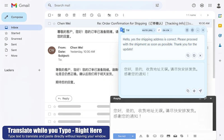Click the snooze clock icon in toolbar
This screenshot has height=140, width=224.
pyautogui.click(x=92, y=15)
